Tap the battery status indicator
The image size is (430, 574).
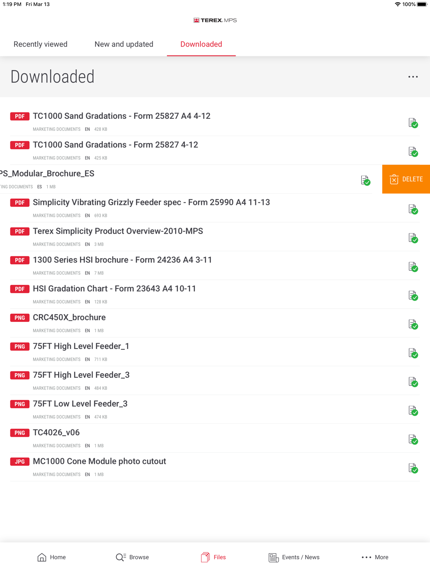point(422,4)
